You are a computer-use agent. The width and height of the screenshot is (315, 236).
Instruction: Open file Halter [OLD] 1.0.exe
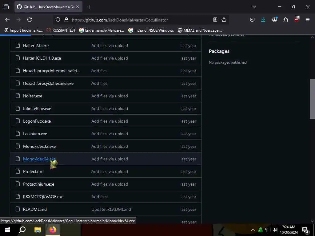click(42, 58)
